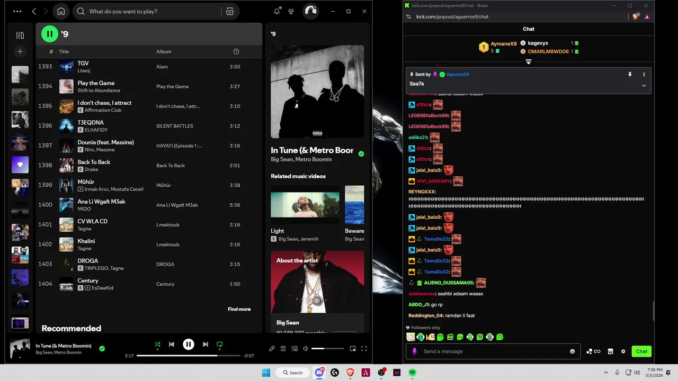Sort playlist by the duration clock icon
This screenshot has height=381, width=678.
click(236, 51)
